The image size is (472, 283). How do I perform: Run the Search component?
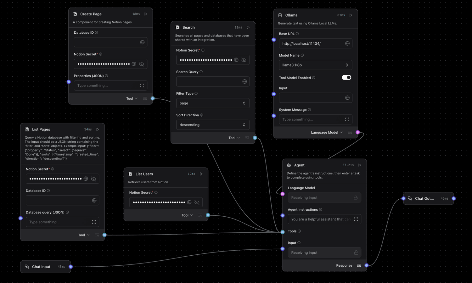click(x=248, y=28)
